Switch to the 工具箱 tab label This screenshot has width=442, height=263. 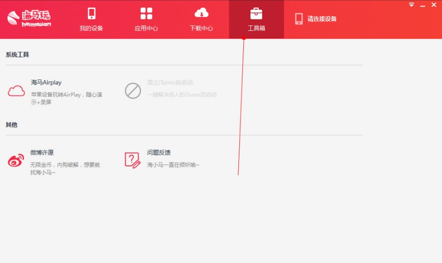pos(256,28)
